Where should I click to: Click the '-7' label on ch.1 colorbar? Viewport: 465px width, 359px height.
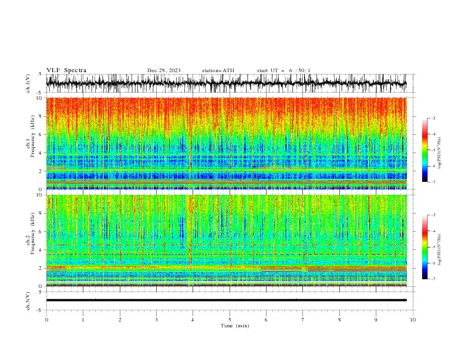[x=433, y=182]
